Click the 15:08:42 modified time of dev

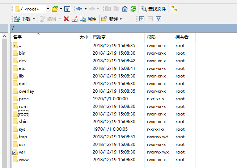point(127,60)
